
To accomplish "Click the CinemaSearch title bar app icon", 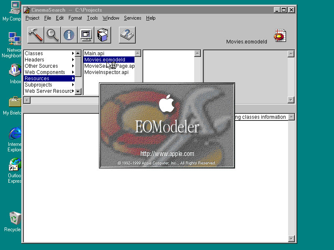I will [27, 10].
